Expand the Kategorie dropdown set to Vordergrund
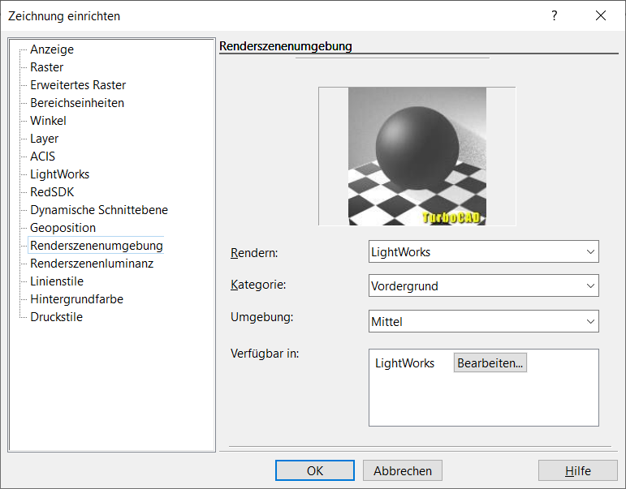 (x=483, y=285)
